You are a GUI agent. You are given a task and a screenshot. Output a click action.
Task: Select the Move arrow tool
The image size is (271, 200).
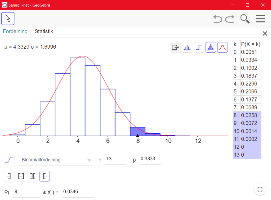tap(8, 18)
